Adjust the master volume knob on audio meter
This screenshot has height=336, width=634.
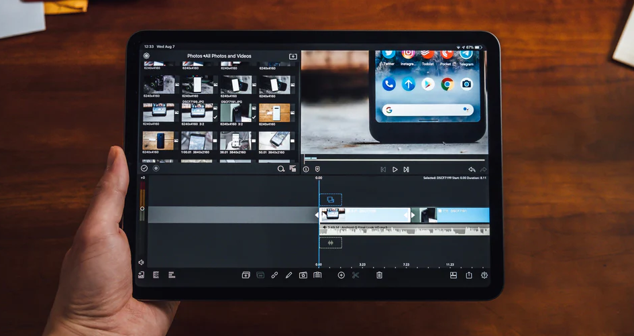pyautogui.click(x=142, y=209)
